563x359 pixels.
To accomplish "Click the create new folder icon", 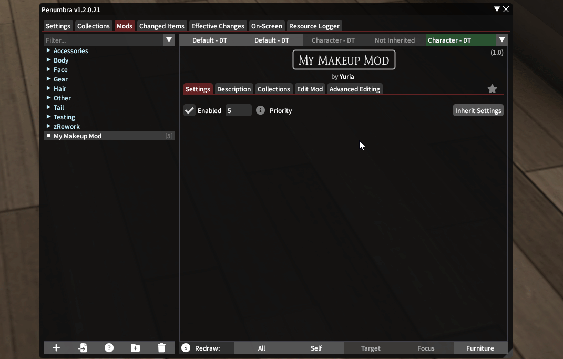I will (135, 348).
